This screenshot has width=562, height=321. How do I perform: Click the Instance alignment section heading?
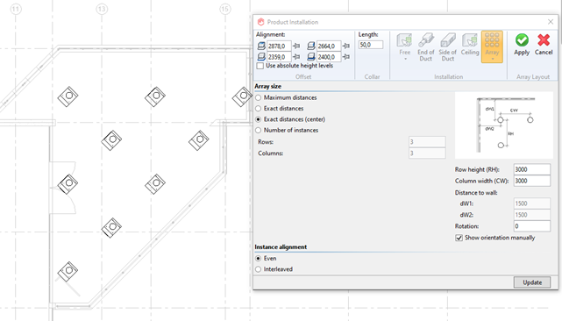(x=281, y=246)
